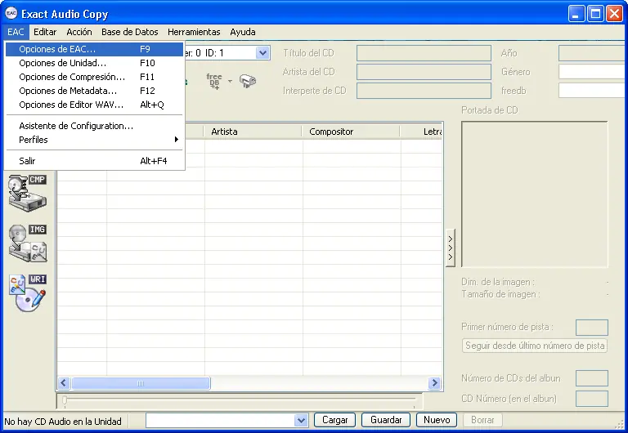
Task: Click the Portada de CD cover area
Action: (535, 194)
